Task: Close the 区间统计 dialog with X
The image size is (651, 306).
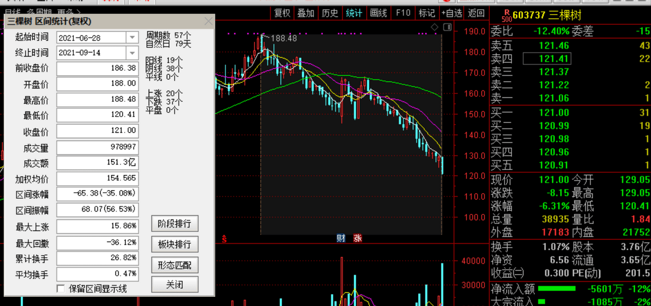Action: pos(208,22)
